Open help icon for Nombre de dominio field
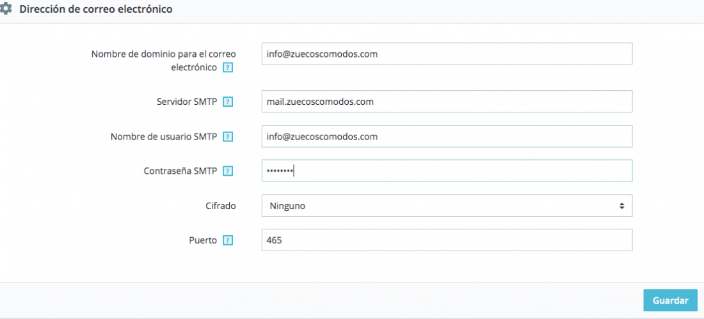Viewport: 704px width, 319px height. coord(228,68)
